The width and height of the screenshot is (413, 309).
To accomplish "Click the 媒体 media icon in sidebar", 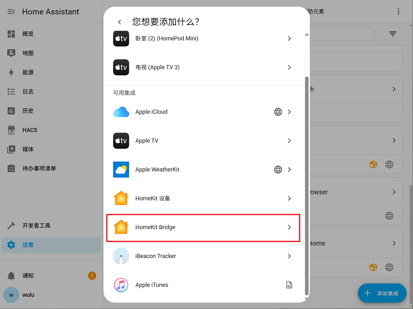I will click(11, 149).
